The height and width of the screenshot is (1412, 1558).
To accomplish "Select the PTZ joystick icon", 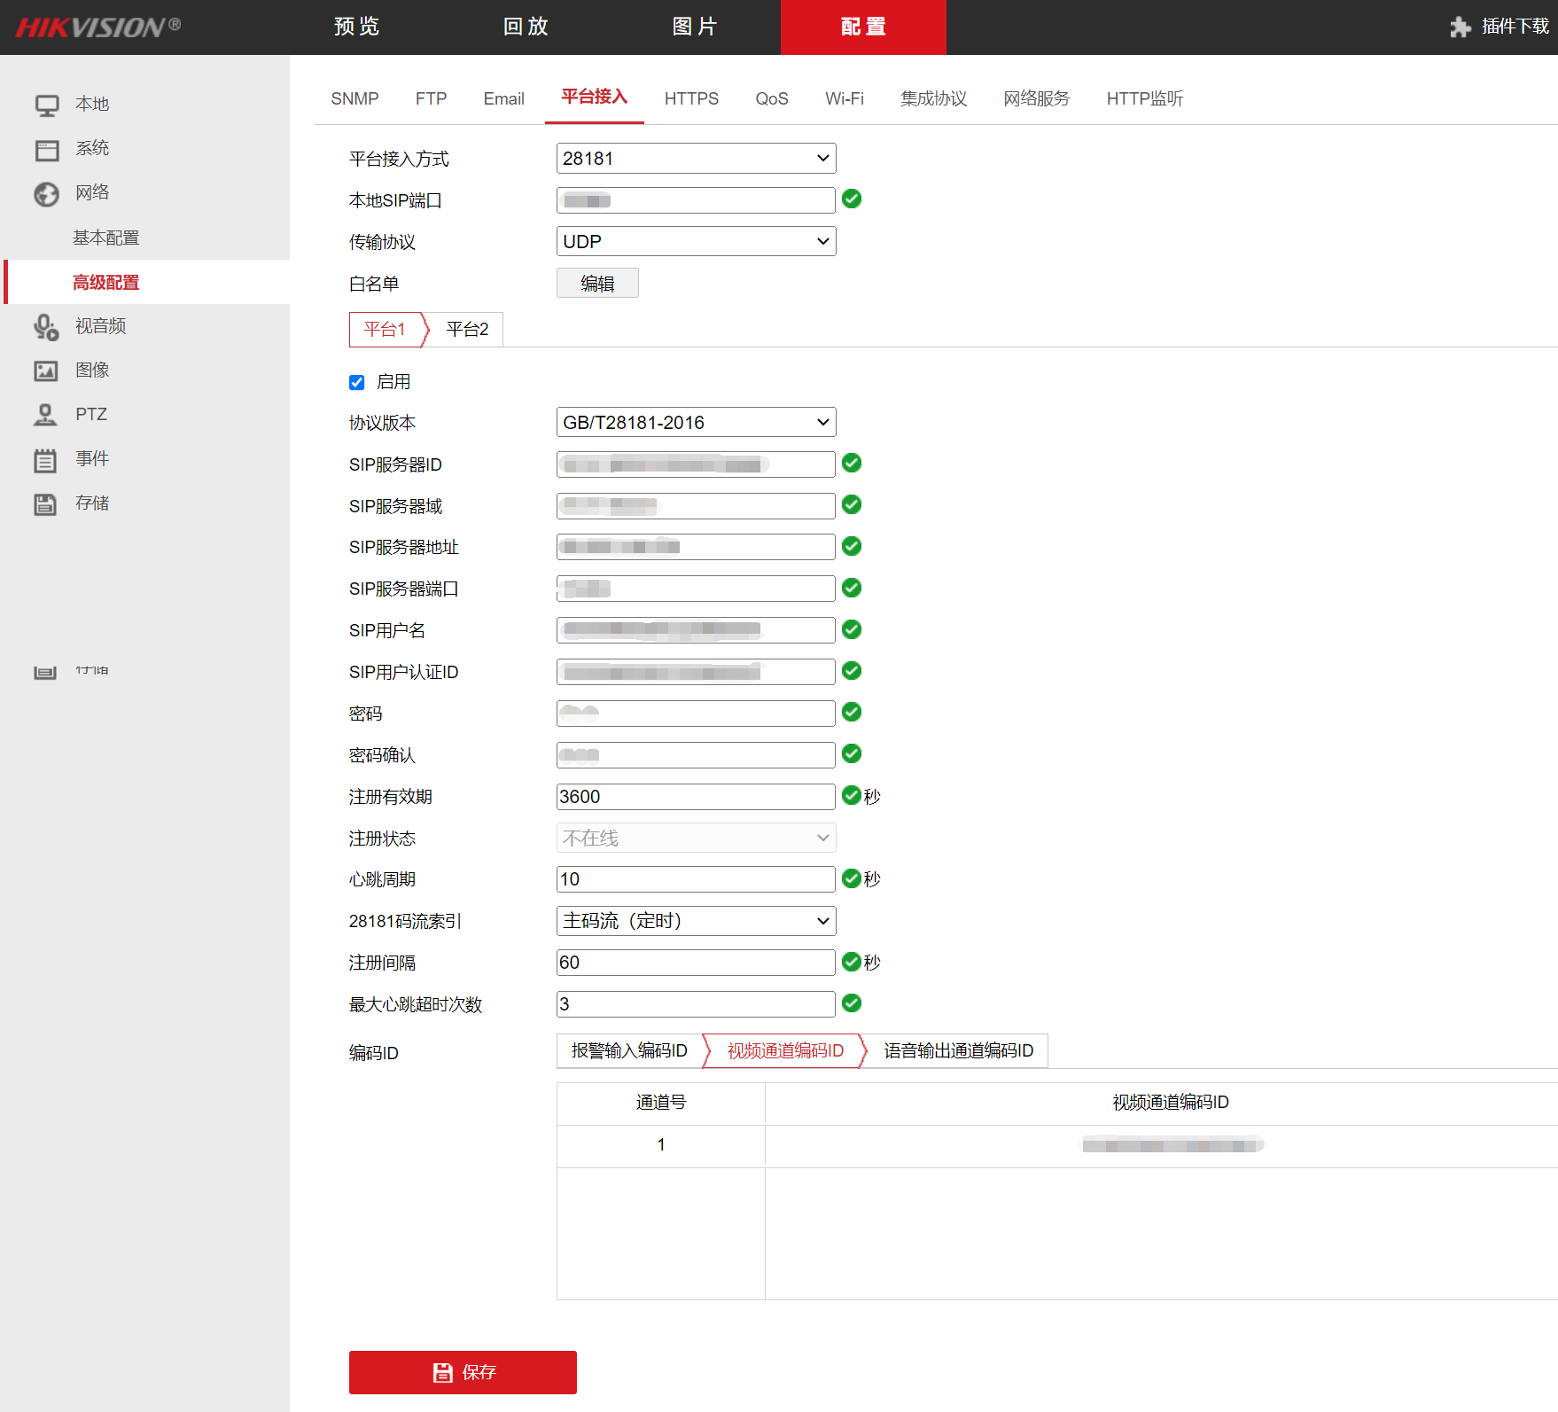I will click(46, 415).
